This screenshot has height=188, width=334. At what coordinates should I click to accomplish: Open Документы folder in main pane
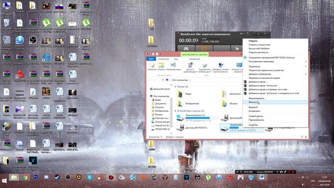231,94
